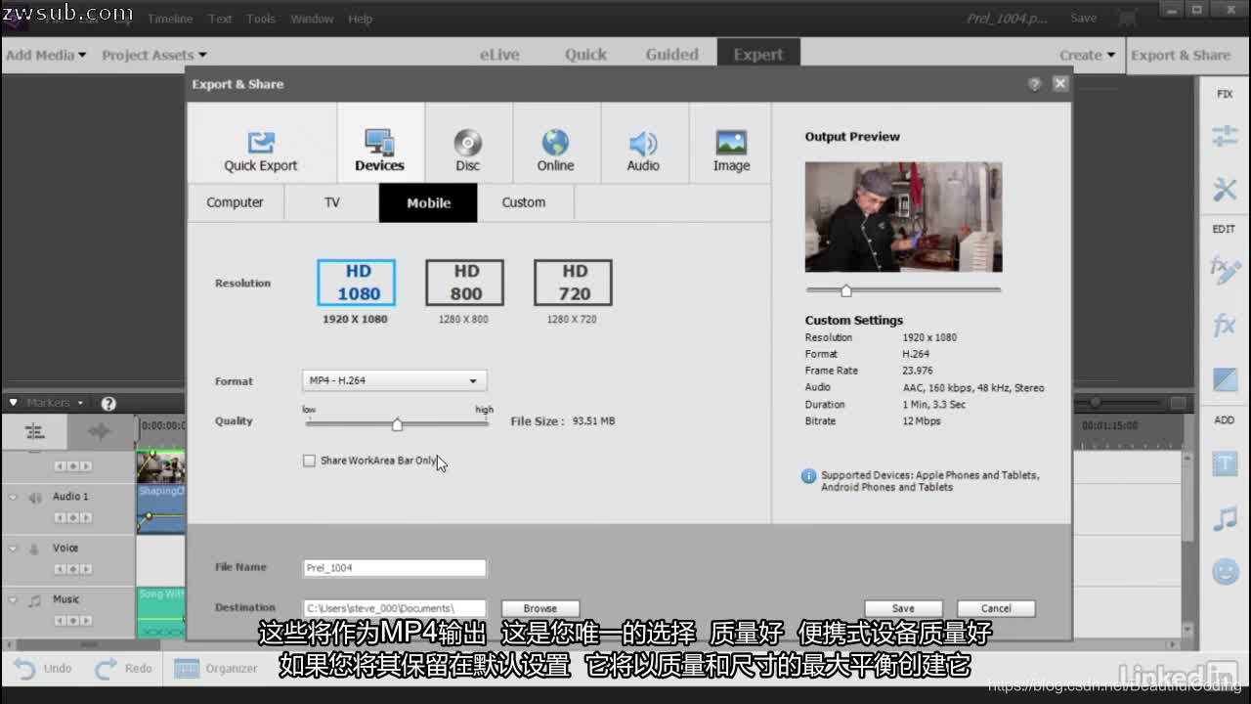The image size is (1251, 704).
Task: Switch to eLive view
Action: [499, 55]
